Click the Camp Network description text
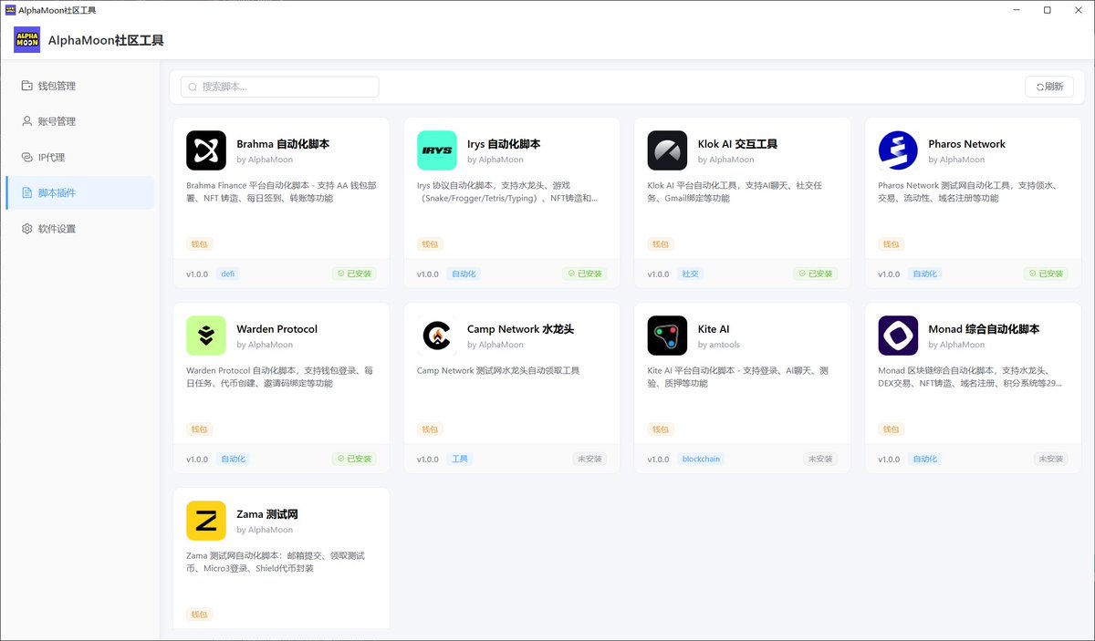 (x=498, y=370)
